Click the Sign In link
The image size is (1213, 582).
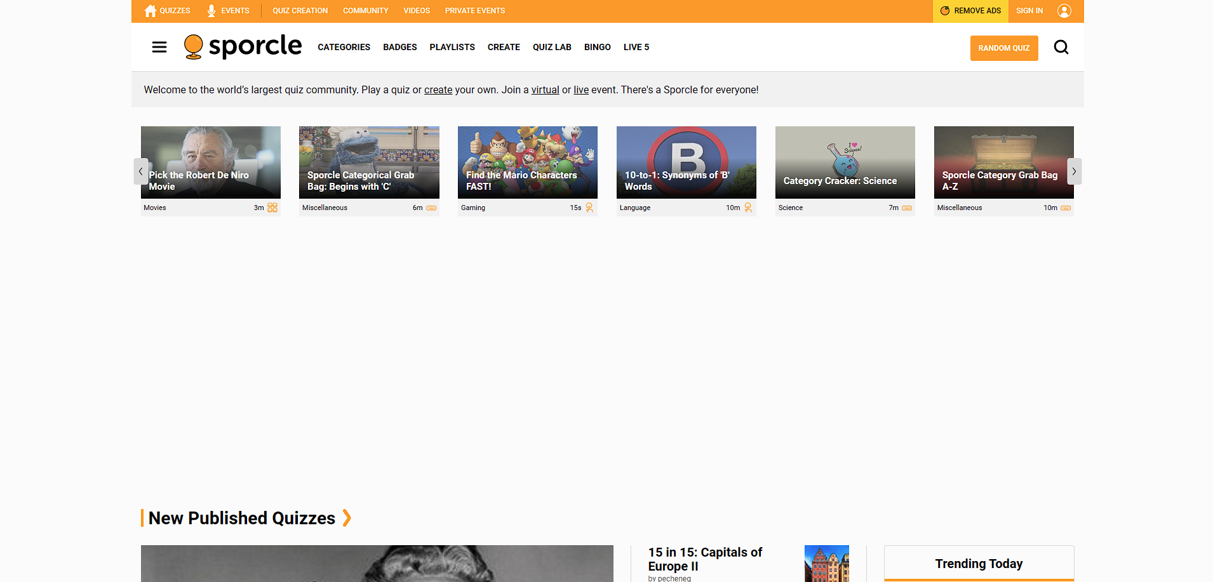[x=1029, y=11]
